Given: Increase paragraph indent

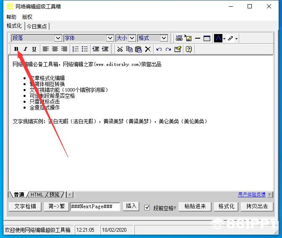Looking at the screenshot, I should click(x=105, y=49).
